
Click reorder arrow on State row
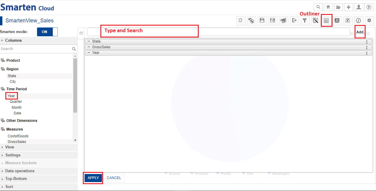coord(367,42)
